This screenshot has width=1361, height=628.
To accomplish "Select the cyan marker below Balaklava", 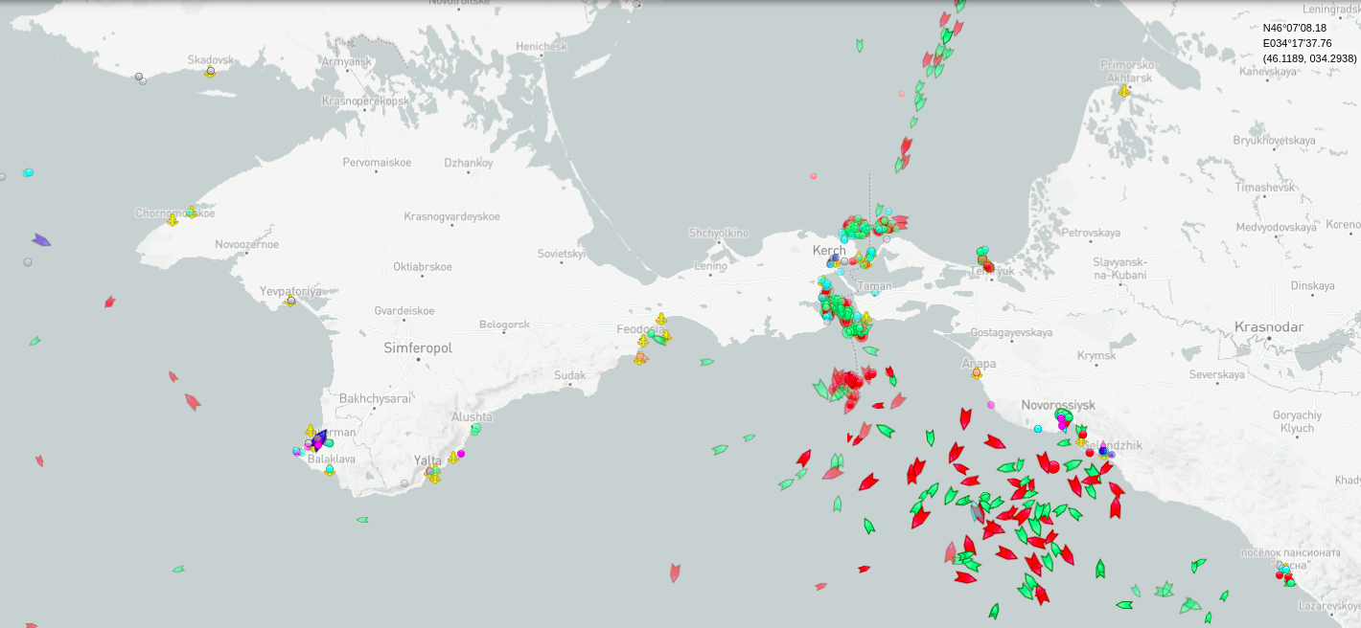I will (330, 470).
